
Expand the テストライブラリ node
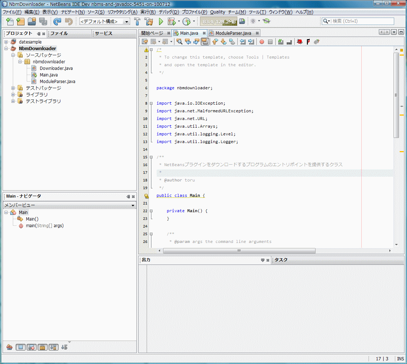click(13, 101)
